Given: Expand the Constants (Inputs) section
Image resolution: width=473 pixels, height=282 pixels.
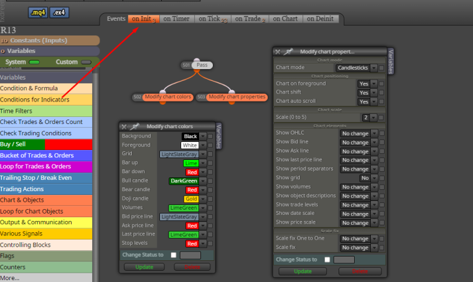Looking at the screenshot, I should click(x=50, y=40).
